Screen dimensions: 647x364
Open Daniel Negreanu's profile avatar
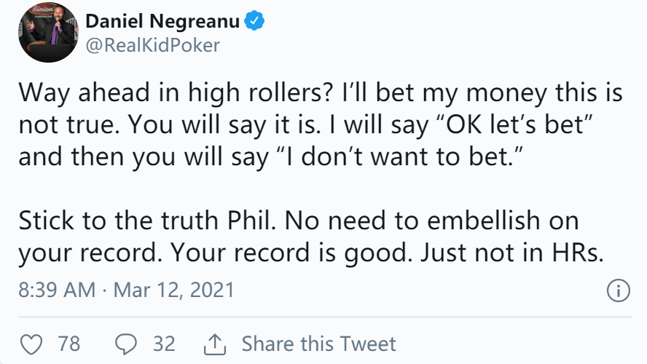pos(48,33)
